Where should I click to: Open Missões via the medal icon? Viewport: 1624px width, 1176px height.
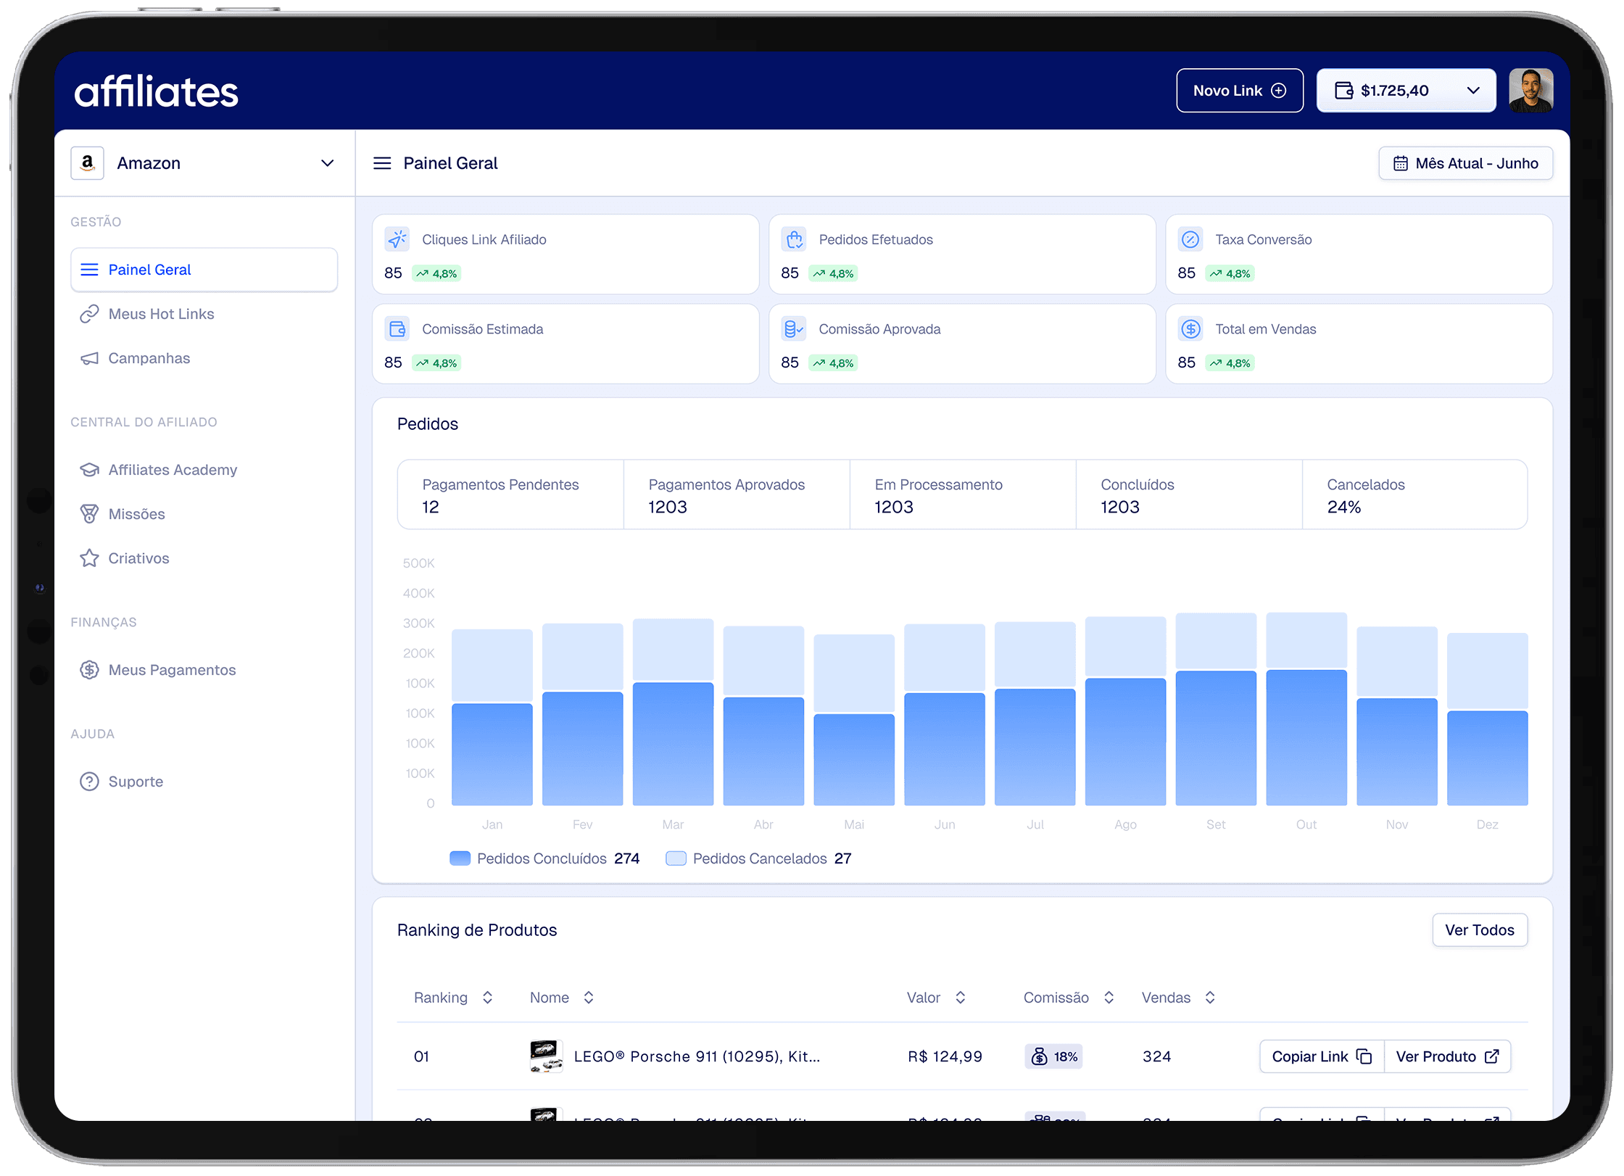point(90,513)
